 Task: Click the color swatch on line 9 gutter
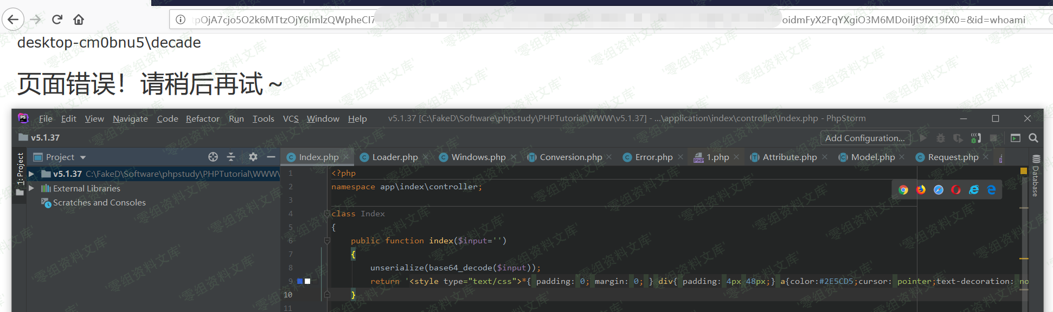(300, 281)
